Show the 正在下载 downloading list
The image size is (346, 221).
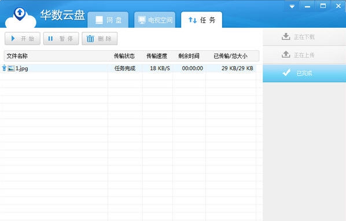pyautogui.click(x=304, y=37)
